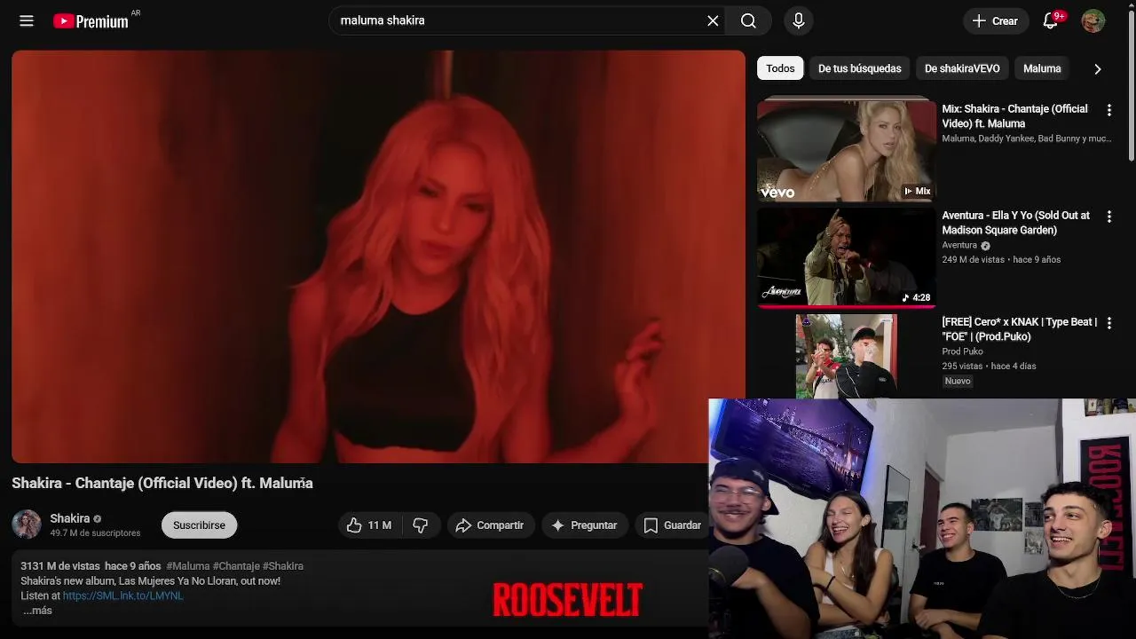This screenshot has width=1136, height=639.
Task: Dislike the video with thumbs down
Action: click(x=421, y=525)
